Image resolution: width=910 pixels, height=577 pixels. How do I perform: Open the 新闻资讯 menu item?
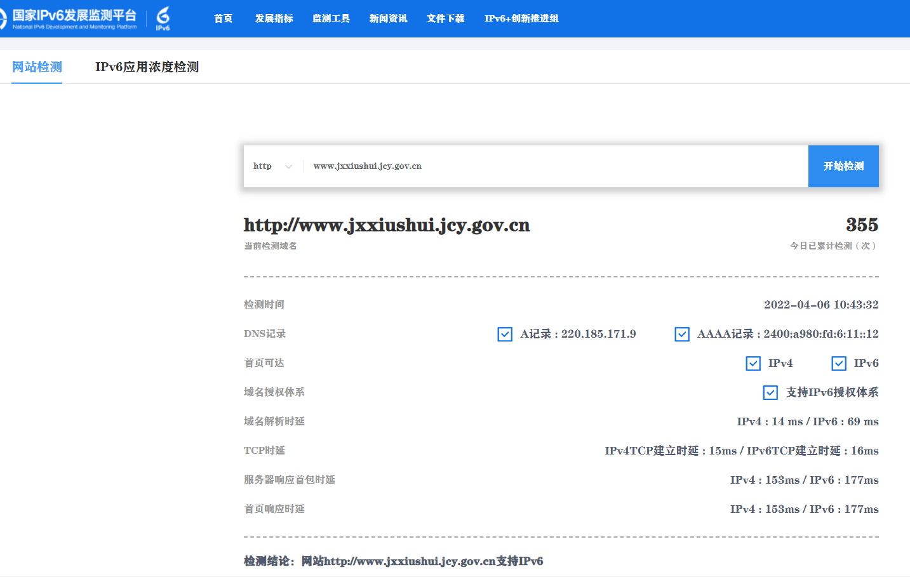pyautogui.click(x=389, y=18)
